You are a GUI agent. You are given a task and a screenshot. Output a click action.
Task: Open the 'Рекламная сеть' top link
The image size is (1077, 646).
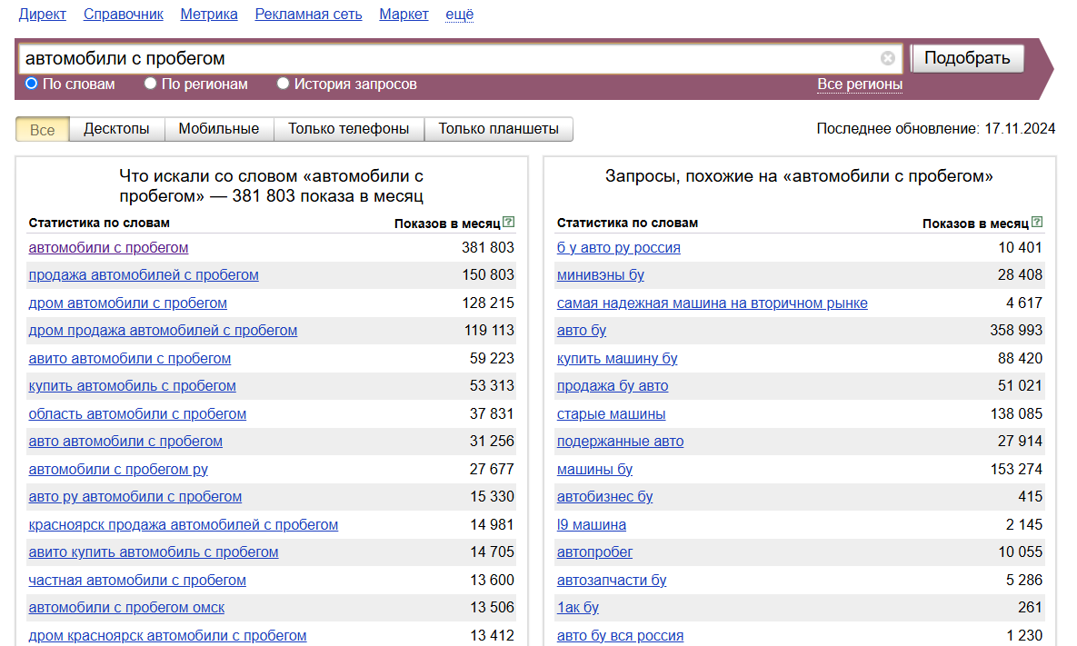[x=308, y=14]
